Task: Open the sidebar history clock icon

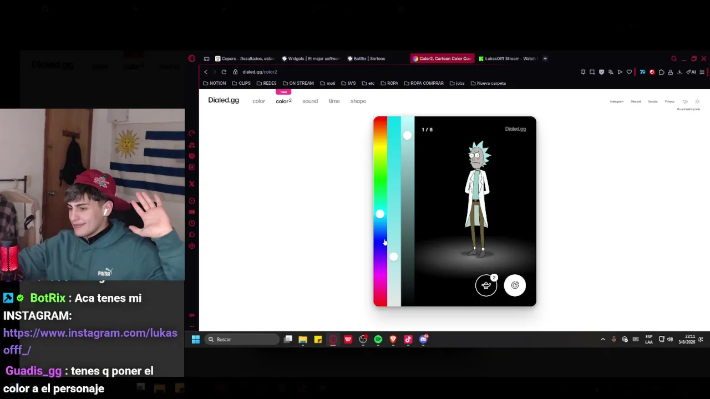Action: click(x=192, y=223)
